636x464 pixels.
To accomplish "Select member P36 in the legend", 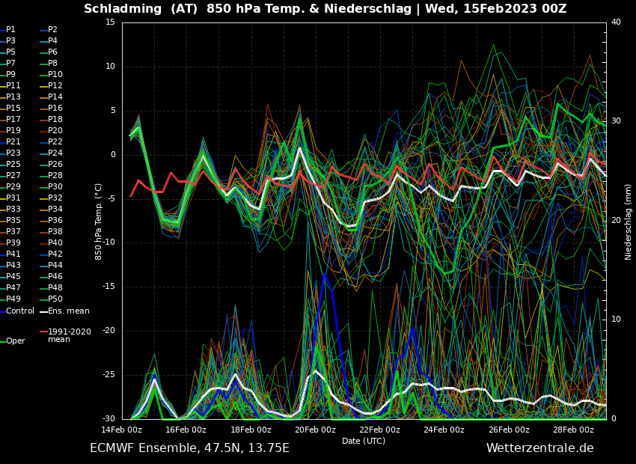I will [55, 221].
